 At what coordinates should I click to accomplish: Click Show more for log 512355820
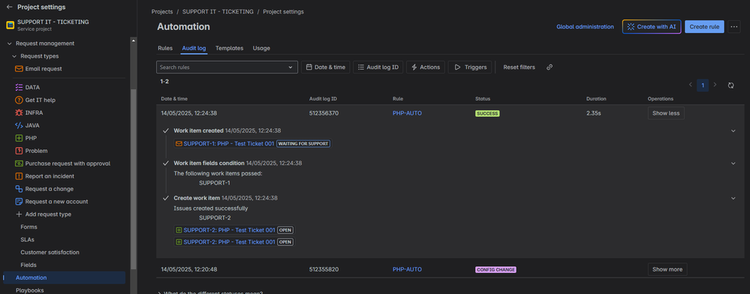[667, 269]
